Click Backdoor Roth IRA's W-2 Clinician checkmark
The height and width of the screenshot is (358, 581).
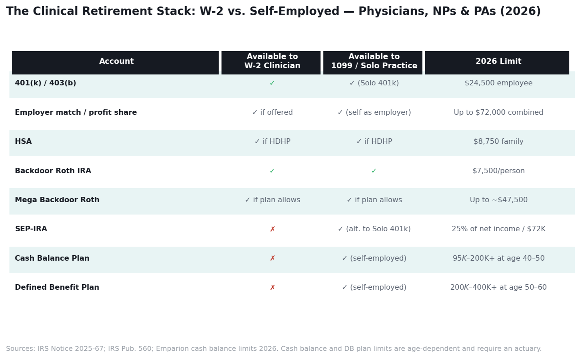pos(272,171)
